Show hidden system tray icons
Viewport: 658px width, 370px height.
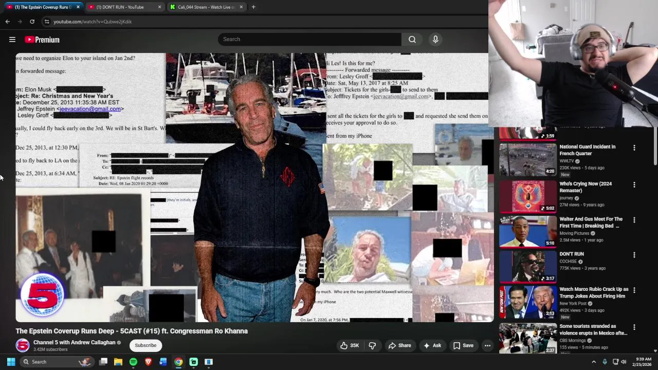pyautogui.click(x=594, y=362)
